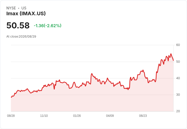187x129 pixels.
Task: Click the 50.58 current price
Action: tap(18, 25)
